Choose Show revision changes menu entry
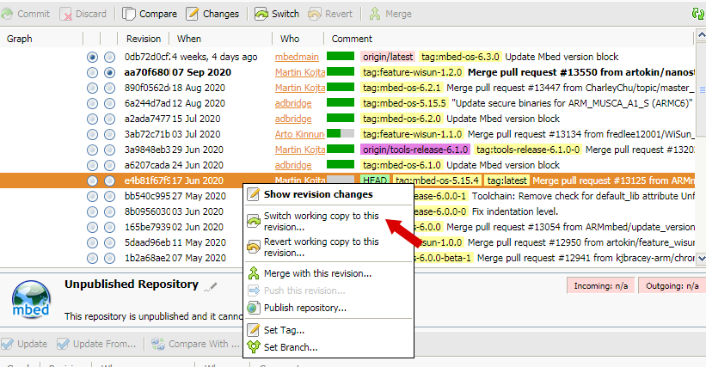The height and width of the screenshot is (367, 706). (328, 194)
